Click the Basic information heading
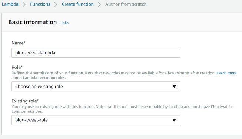The image size is (242, 139). click(x=33, y=22)
